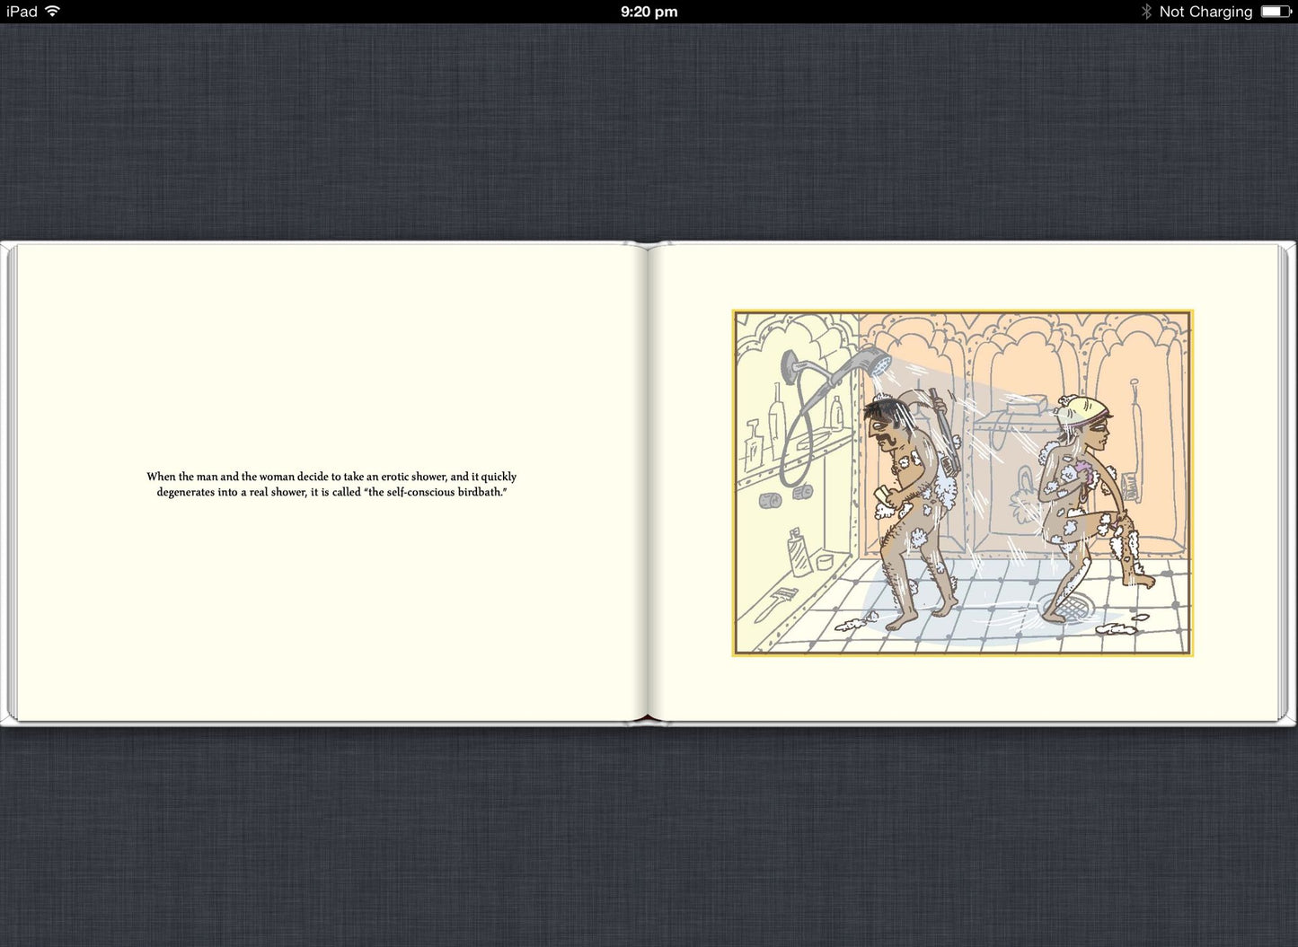This screenshot has width=1298, height=947.
Task: Tap the Wi-Fi status icon
Action: pyautogui.click(x=52, y=11)
